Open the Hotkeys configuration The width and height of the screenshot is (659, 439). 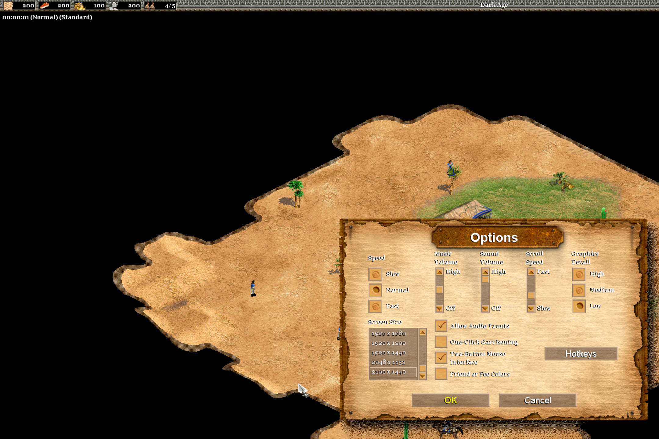[581, 354]
